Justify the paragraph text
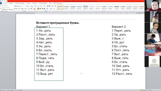The width and height of the screenshot is (161, 91). [x=44, y=9]
